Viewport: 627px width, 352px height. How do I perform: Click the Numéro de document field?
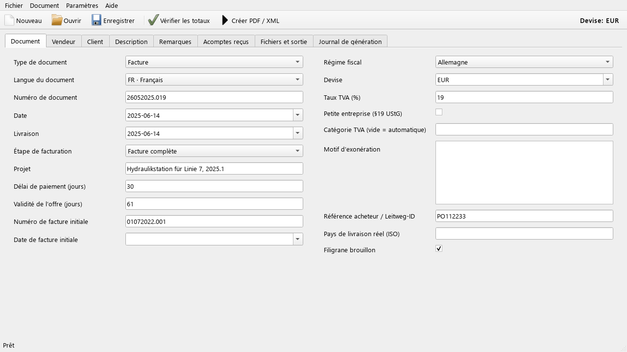click(214, 97)
